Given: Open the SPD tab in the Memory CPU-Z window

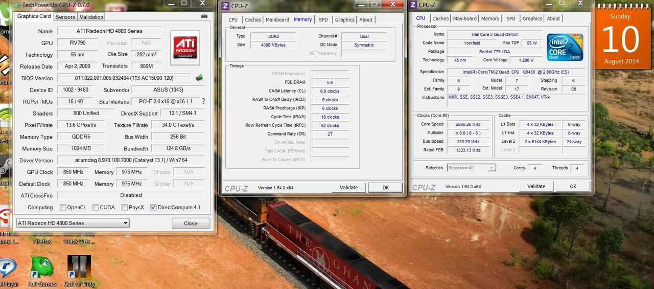Looking at the screenshot, I should pyautogui.click(x=323, y=19).
